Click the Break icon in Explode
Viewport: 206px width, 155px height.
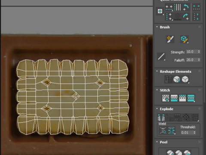(x=161, y=118)
